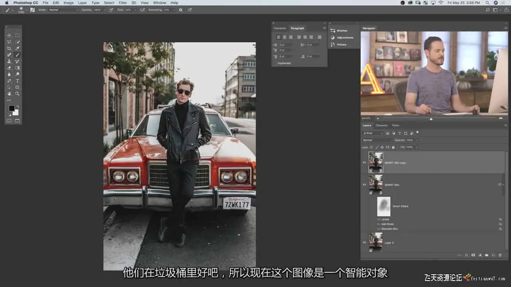Select the Move tool
Screen dimensions: 511x287
pos(9,35)
